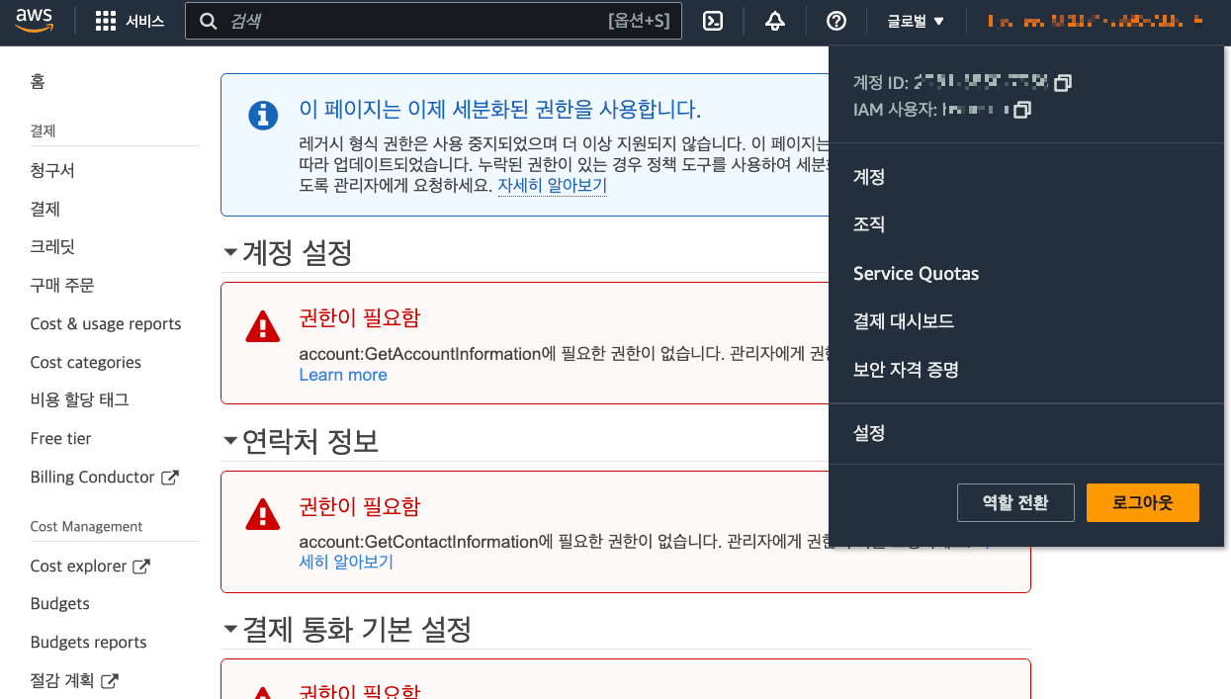This screenshot has width=1231, height=699.
Task: Click the 로그아웃 button
Action: pyautogui.click(x=1142, y=502)
